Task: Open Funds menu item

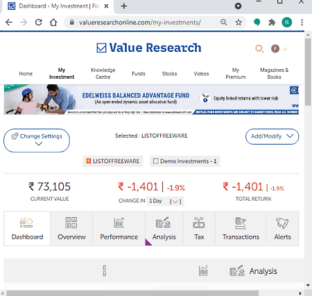Action: (139, 74)
